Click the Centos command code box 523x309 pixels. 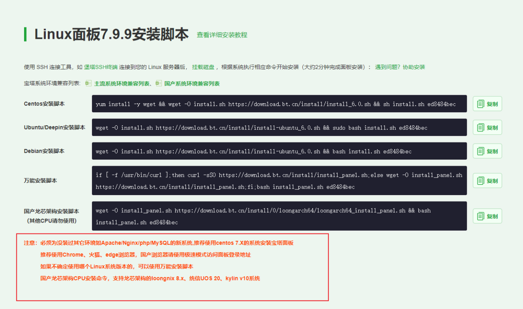[279, 104]
